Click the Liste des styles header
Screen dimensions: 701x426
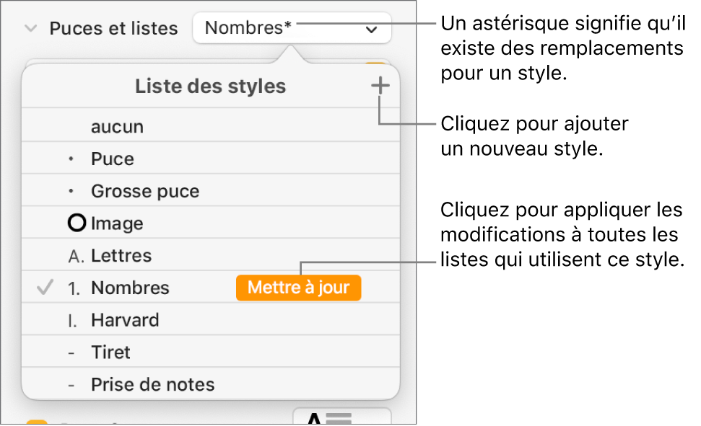pos(210,86)
